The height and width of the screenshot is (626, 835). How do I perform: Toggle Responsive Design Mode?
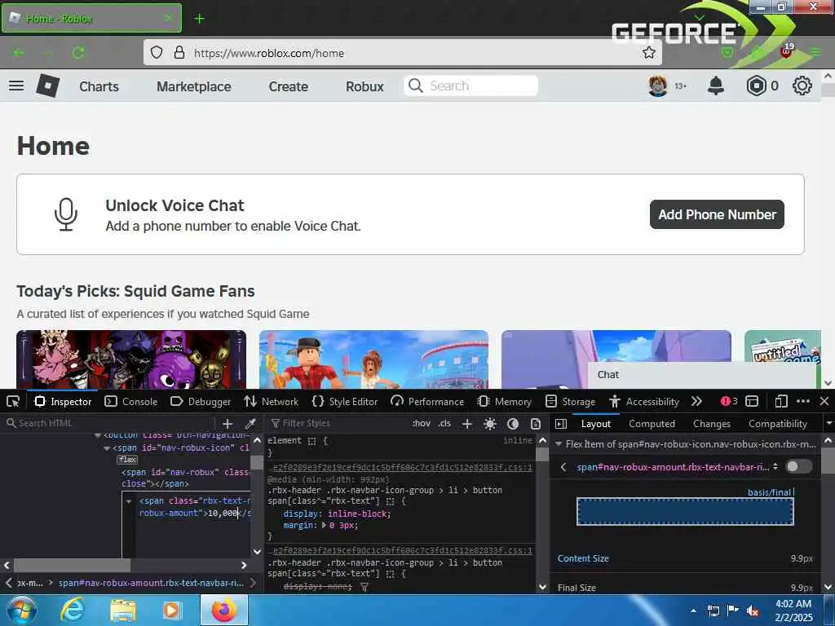[x=781, y=401]
